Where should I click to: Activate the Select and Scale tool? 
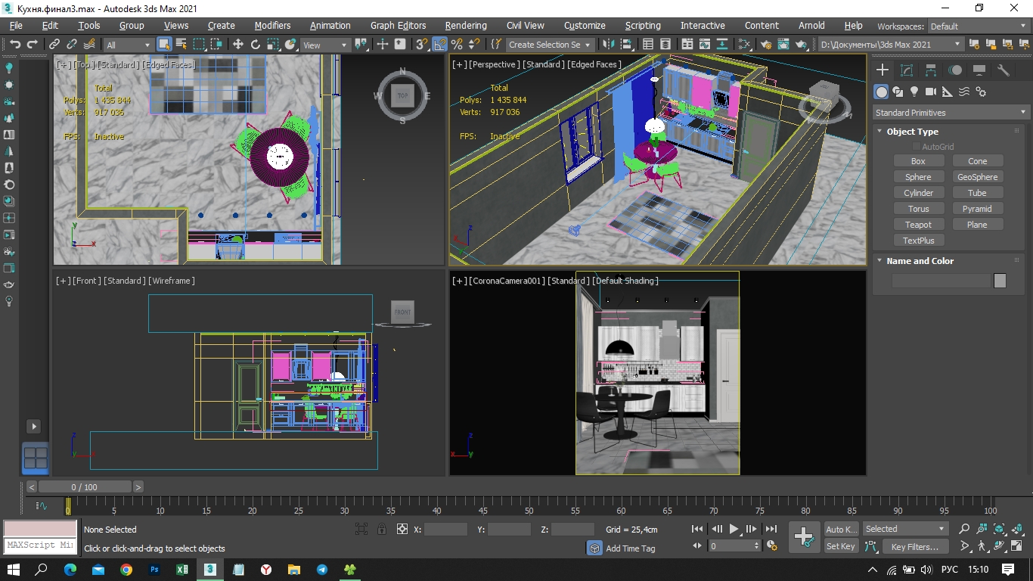point(273,45)
